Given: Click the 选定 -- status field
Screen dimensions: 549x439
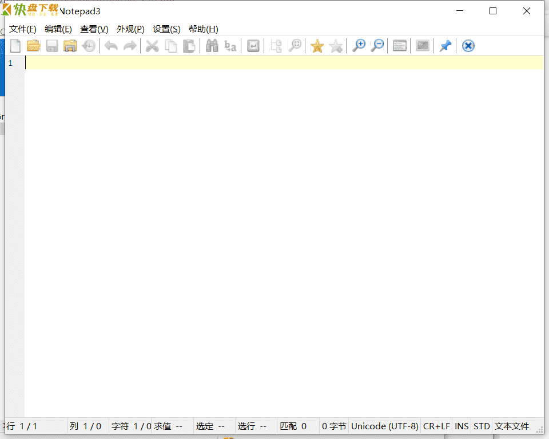Looking at the screenshot, I should pyautogui.click(x=214, y=426).
